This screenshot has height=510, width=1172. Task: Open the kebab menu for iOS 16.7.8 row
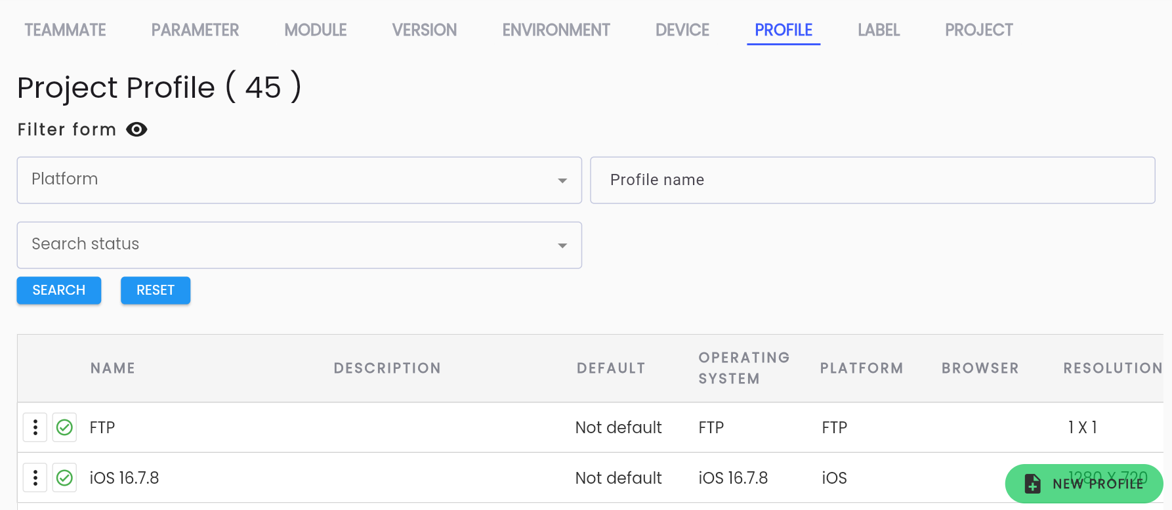tap(35, 478)
